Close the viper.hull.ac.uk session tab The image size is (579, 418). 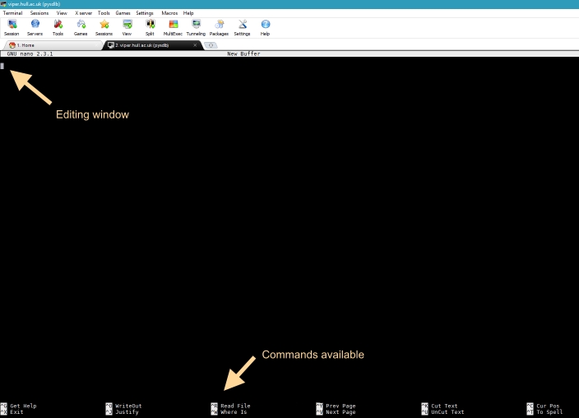(x=195, y=45)
